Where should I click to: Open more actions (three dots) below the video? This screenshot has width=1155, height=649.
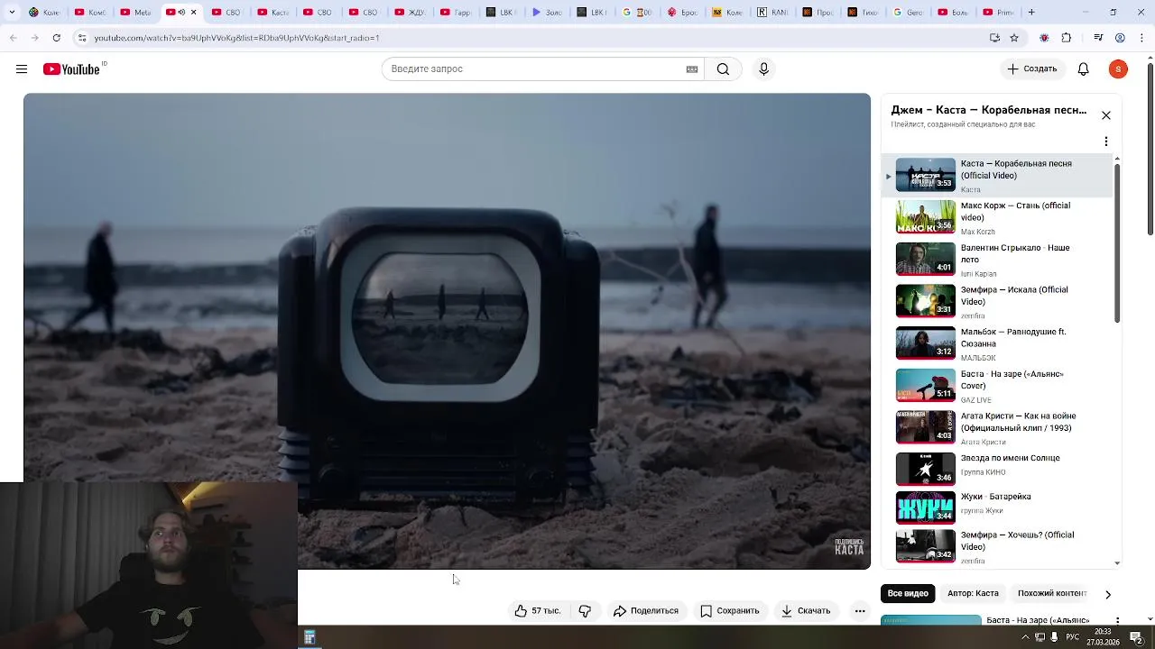coord(860,611)
